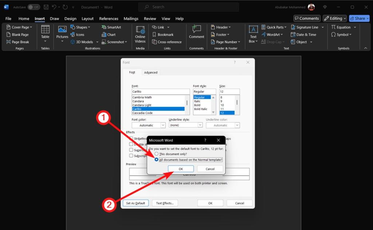
Task: Click Set As Default button
Action: click(x=136, y=203)
